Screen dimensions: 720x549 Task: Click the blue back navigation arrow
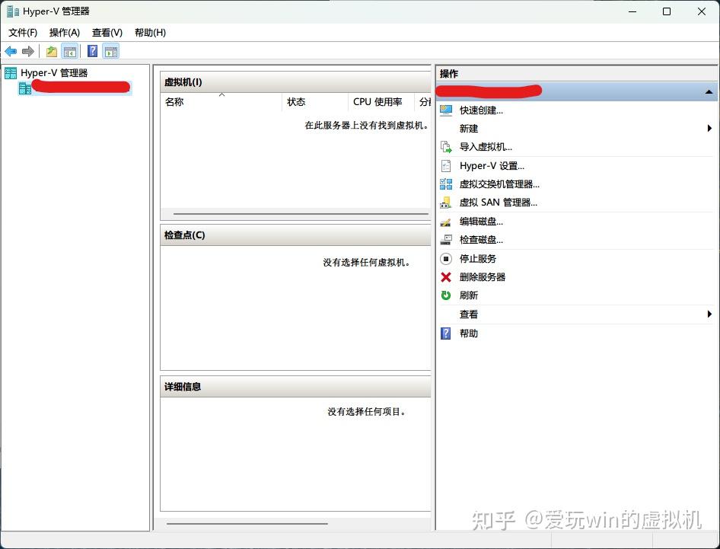10,51
